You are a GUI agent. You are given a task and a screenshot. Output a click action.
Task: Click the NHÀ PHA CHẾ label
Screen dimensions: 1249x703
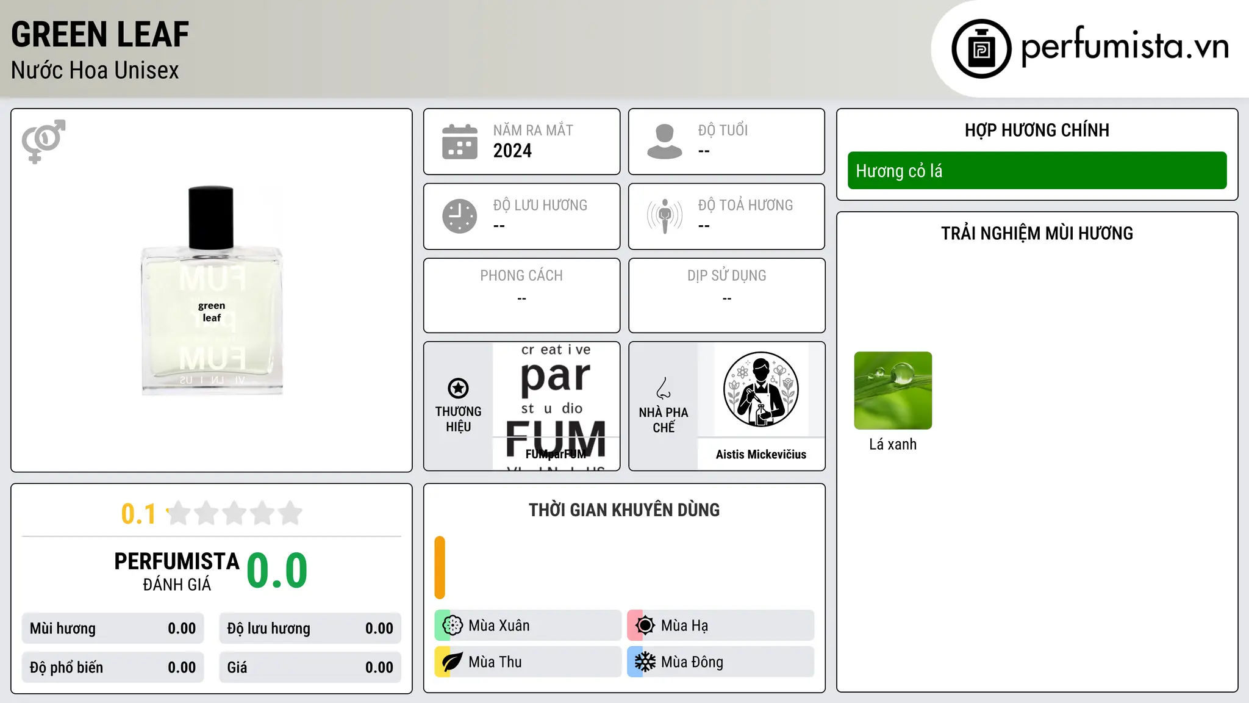click(664, 420)
